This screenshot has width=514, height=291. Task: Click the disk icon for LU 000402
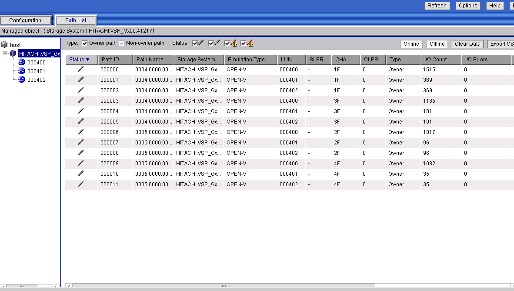tap(21, 80)
